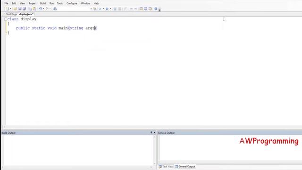Open the View menu
Screen dimensions: 302x170
(x=22, y=3)
